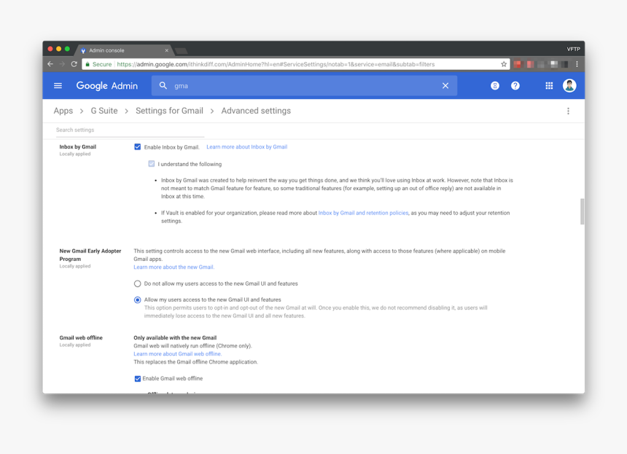Open Learn more about Inbox by Gmail
The image size is (627, 454).
click(x=246, y=146)
